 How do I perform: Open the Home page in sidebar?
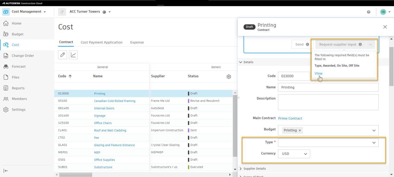(x=16, y=23)
